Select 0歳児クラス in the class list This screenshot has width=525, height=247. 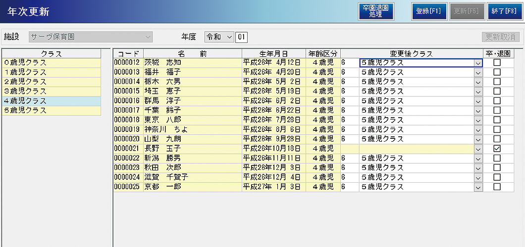(52, 63)
